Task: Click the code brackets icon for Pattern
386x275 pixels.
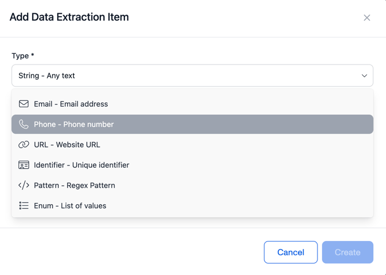Action: click(x=24, y=185)
